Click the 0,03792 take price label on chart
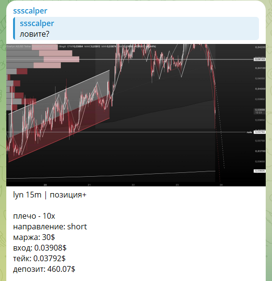Screen dimensions: 272x281 pyautogui.click(x=259, y=132)
